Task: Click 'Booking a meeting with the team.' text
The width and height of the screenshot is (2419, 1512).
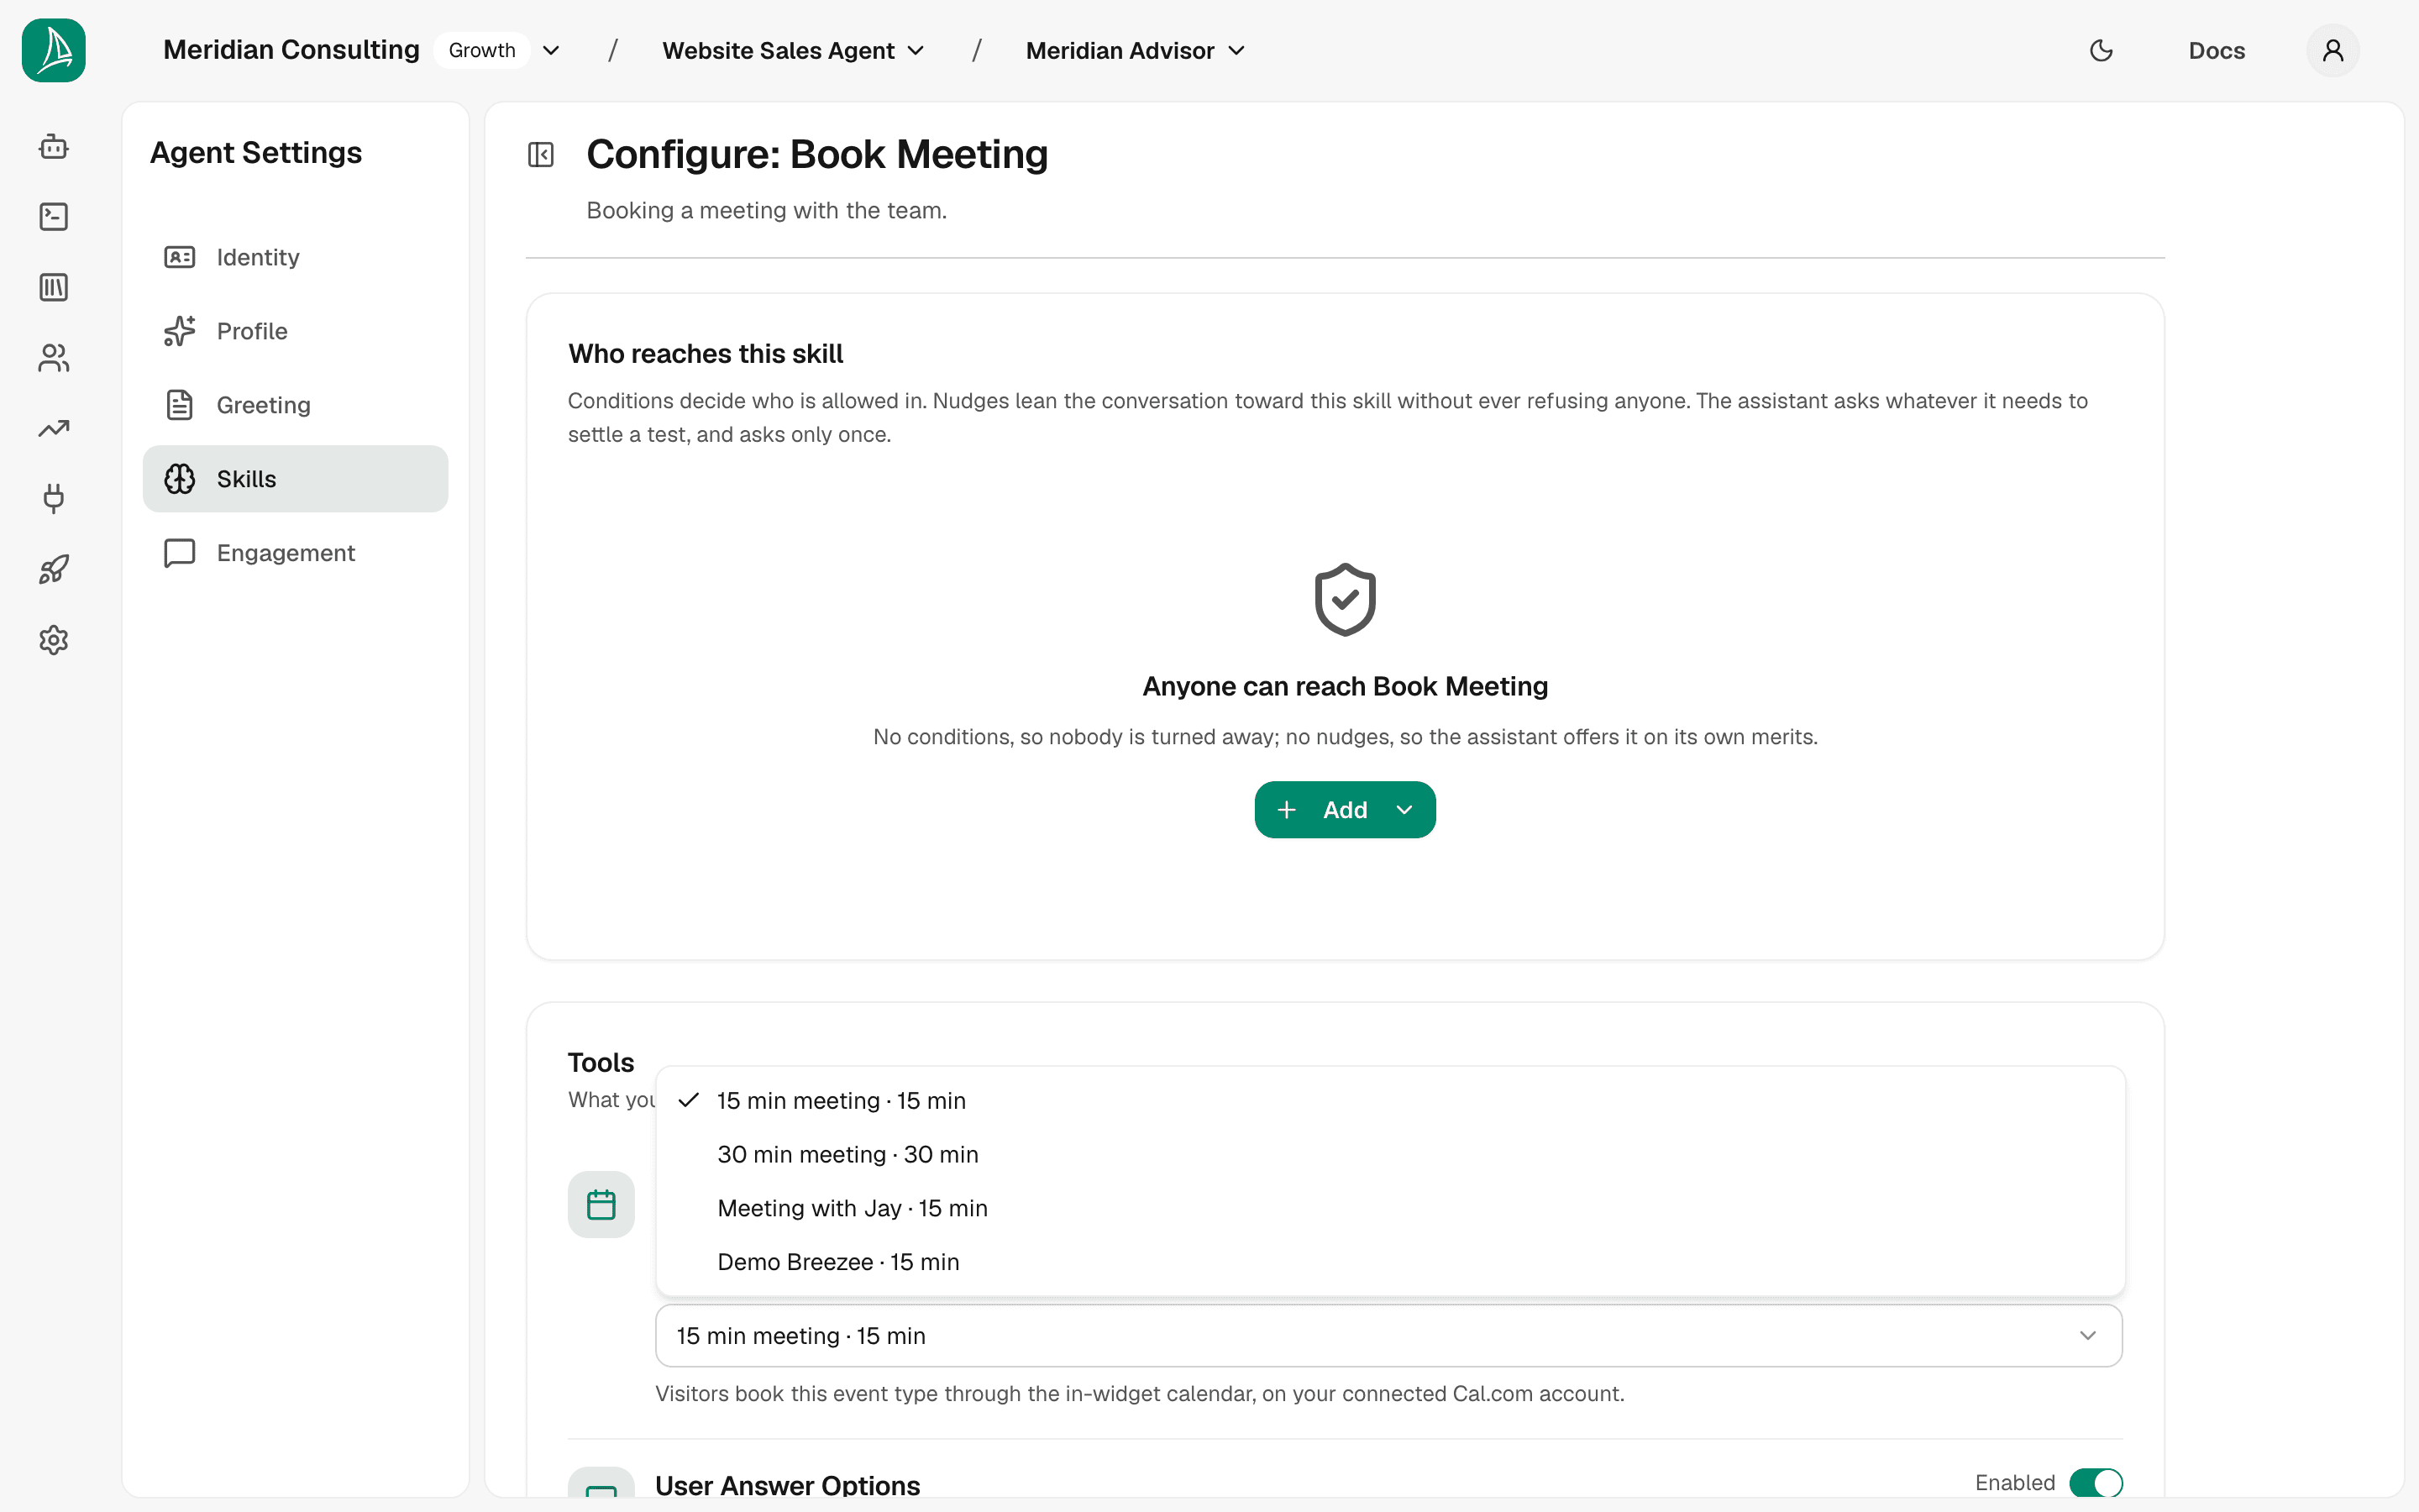Action: (767, 210)
